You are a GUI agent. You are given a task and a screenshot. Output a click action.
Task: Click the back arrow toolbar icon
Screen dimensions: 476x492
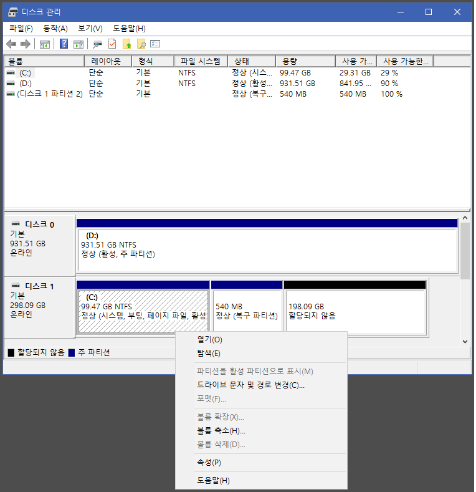pos(11,44)
